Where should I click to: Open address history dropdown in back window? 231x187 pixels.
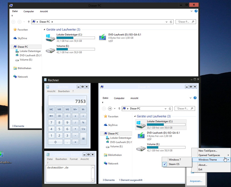(x=166, y=22)
